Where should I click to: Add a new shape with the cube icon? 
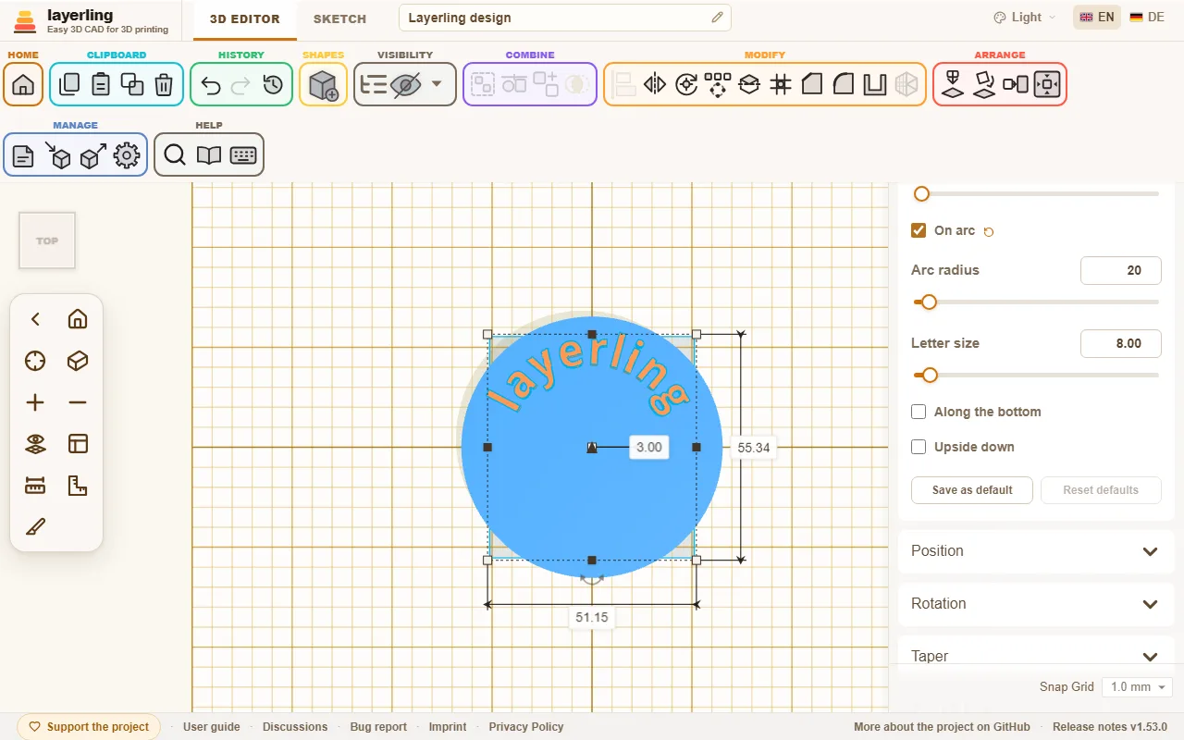pyautogui.click(x=323, y=85)
